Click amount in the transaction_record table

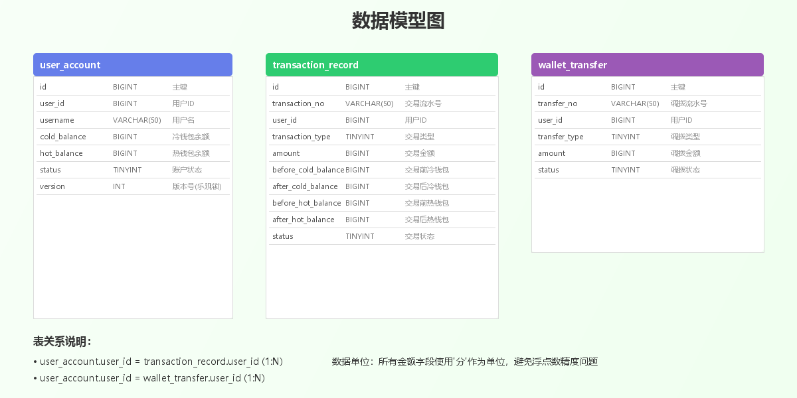tap(286, 153)
